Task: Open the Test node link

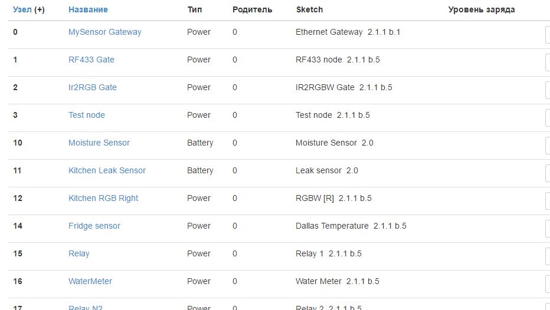Action: pyautogui.click(x=86, y=115)
